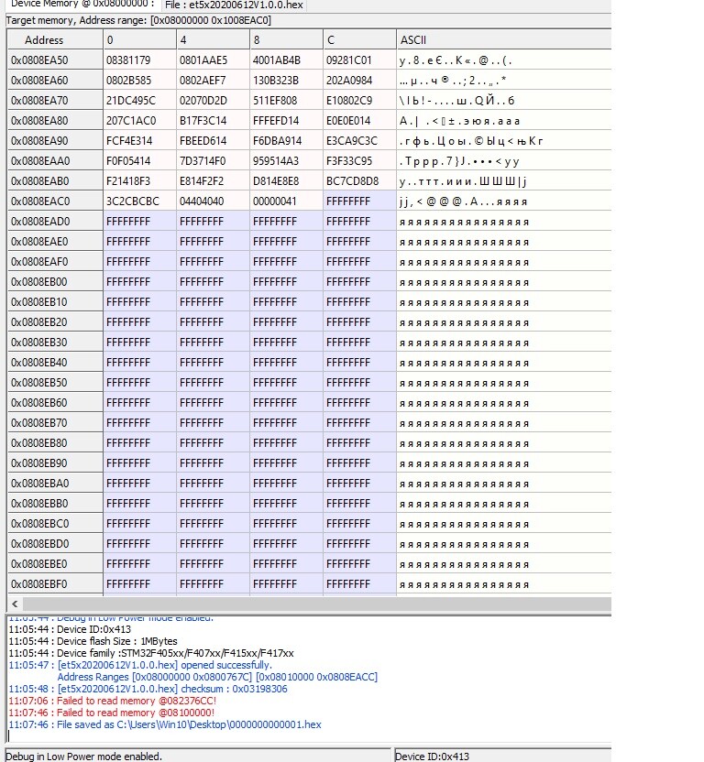This screenshot has width=704, height=762.
Task: Select the column header labeled C
Action: click(x=359, y=40)
